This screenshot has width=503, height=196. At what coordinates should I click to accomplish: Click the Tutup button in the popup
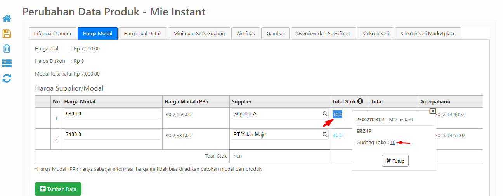pyautogui.click(x=395, y=161)
